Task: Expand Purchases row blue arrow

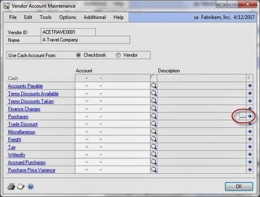Action: point(249,116)
